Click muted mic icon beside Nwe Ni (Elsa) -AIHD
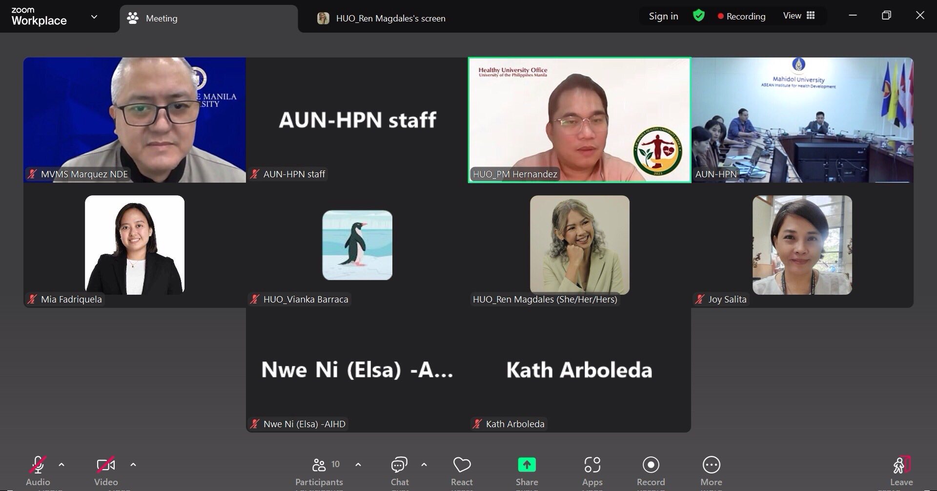 [255, 424]
